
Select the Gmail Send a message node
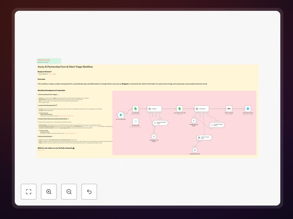click(x=229, y=109)
